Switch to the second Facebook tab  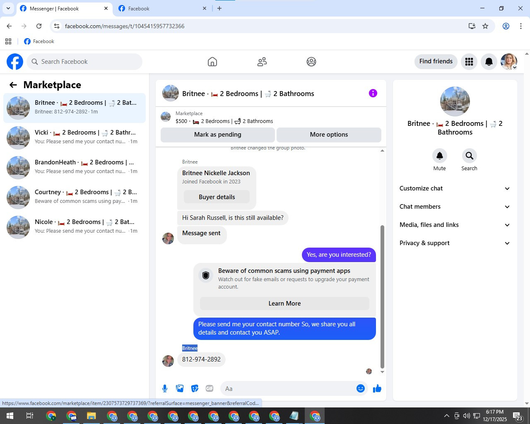(162, 9)
